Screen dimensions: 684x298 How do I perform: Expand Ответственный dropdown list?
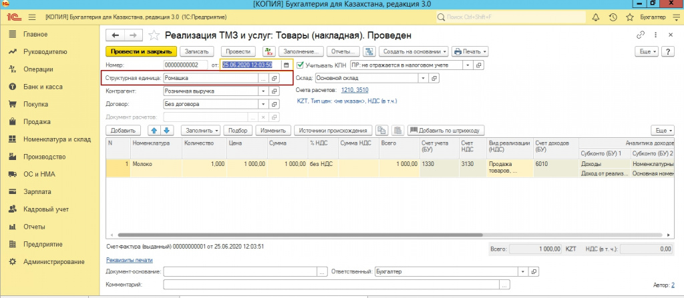(x=522, y=271)
